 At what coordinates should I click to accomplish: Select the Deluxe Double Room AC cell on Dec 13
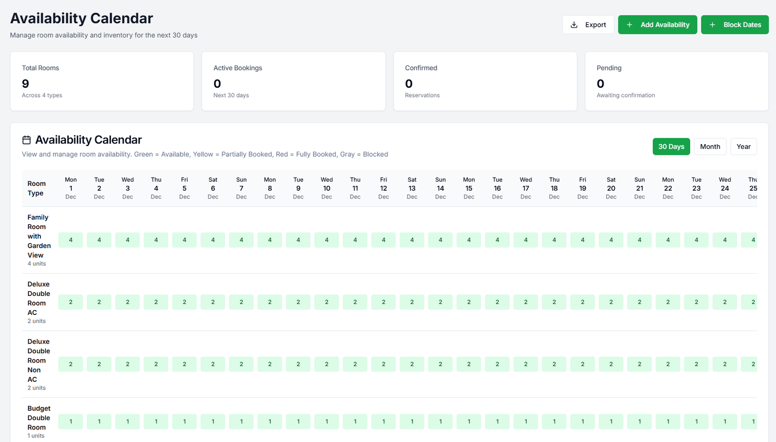pos(412,302)
